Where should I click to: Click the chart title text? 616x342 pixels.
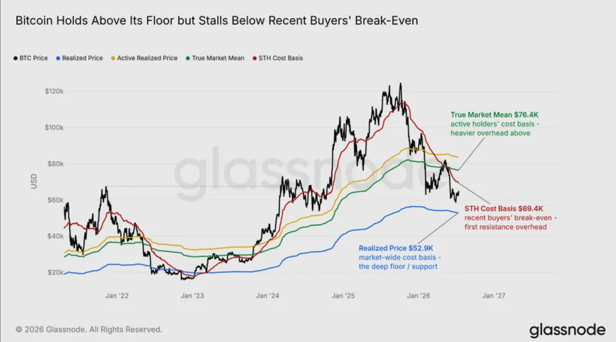(216, 20)
